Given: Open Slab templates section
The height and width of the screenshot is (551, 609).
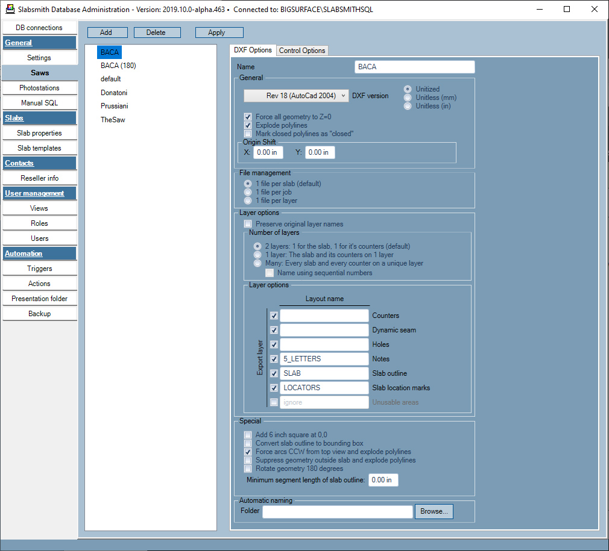Looking at the screenshot, I should point(39,148).
